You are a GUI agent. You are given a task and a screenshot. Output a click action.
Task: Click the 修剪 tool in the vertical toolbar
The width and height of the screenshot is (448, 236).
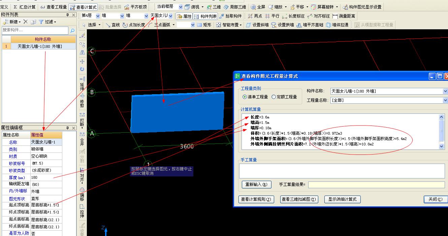click(x=82, y=100)
